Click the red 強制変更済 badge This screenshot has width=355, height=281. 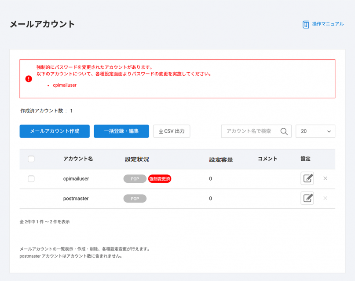[x=160, y=179]
